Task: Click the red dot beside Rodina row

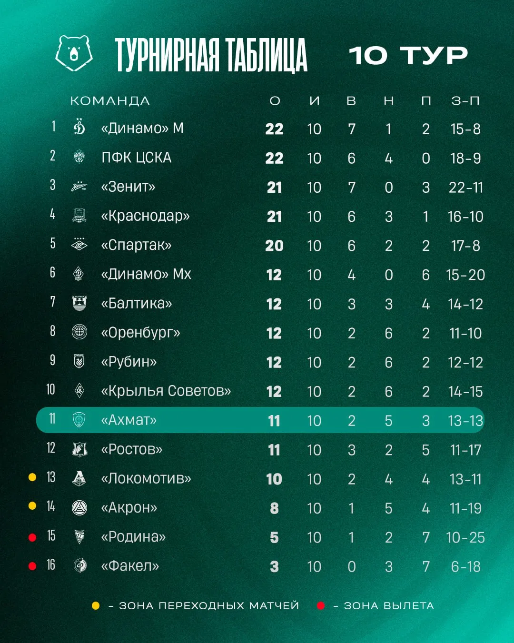Action: [x=32, y=537]
